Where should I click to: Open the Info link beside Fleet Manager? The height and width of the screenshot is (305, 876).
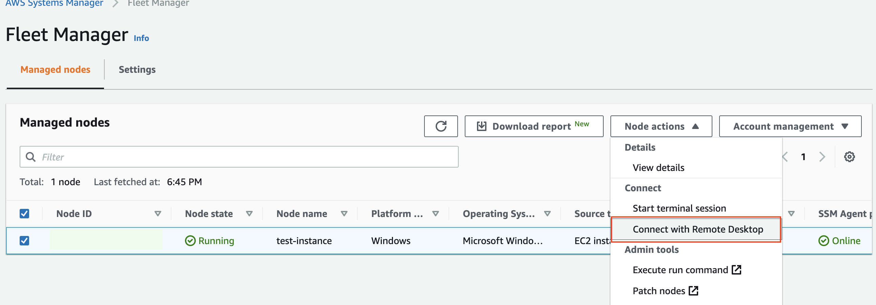(141, 38)
